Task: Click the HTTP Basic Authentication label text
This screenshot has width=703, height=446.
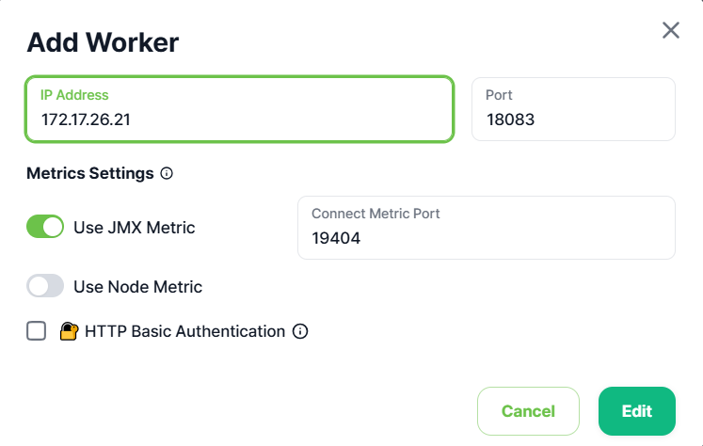Action: coord(184,331)
